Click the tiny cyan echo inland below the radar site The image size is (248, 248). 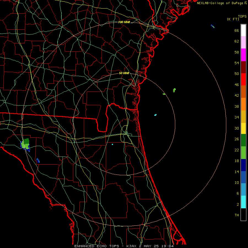(112, 144)
